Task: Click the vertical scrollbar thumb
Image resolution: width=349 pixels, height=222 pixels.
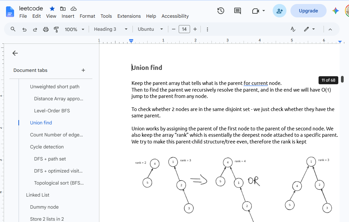Action: click(x=342, y=79)
